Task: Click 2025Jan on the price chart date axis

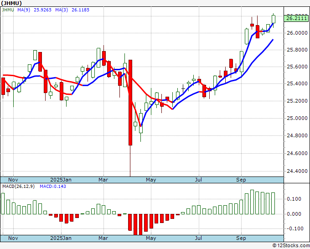Action: coord(61,180)
